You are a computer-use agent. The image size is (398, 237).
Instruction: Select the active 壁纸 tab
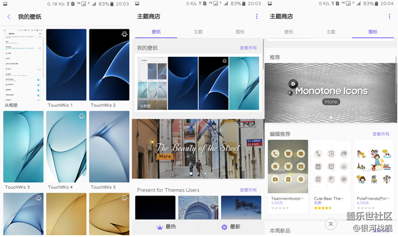(156, 32)
